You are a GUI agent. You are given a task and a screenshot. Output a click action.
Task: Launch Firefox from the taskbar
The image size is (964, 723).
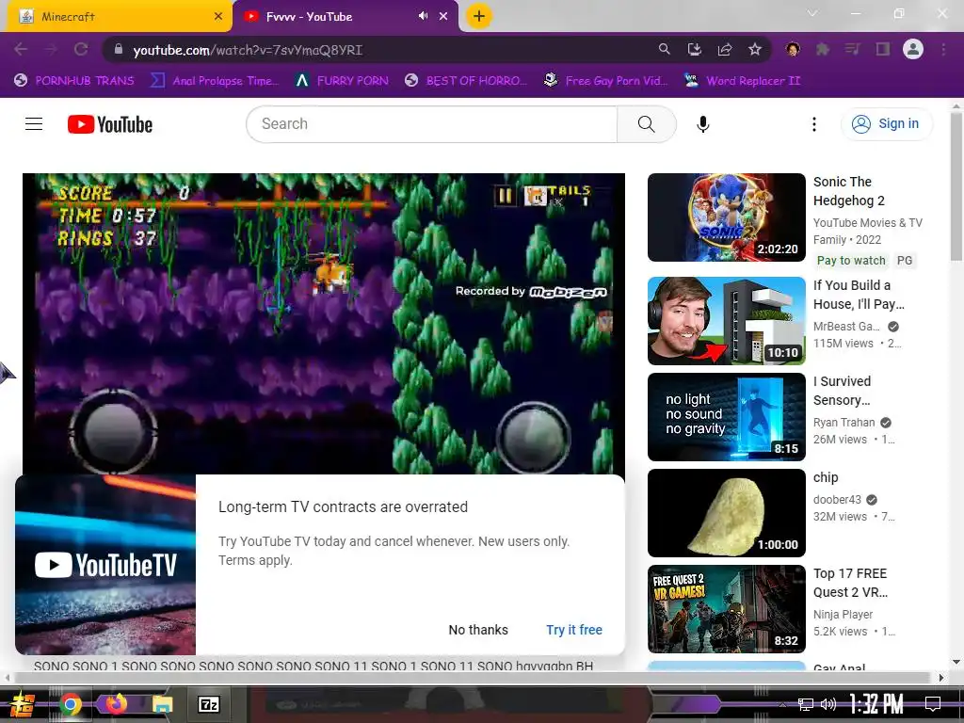coord(116,704)
